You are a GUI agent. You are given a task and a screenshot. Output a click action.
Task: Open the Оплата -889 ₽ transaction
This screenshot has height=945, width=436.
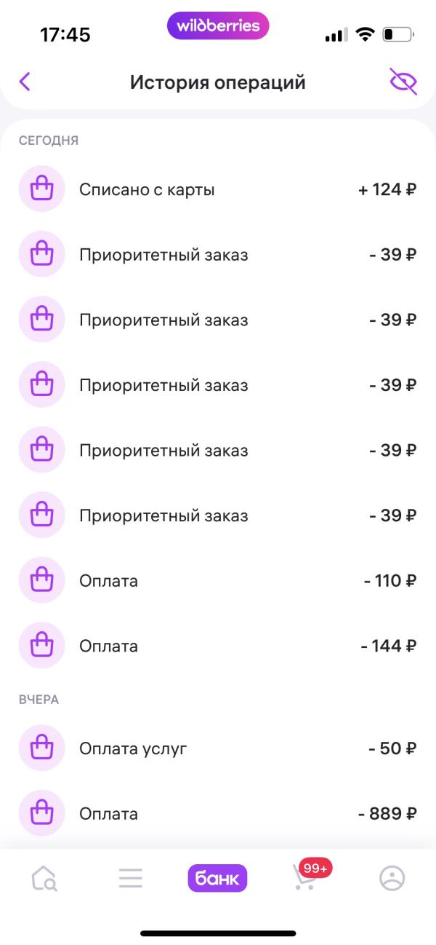coord(218,813)
